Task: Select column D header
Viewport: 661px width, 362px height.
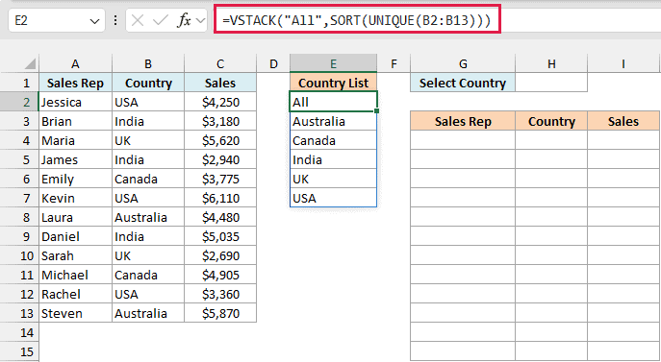Action: coord(273,64)
